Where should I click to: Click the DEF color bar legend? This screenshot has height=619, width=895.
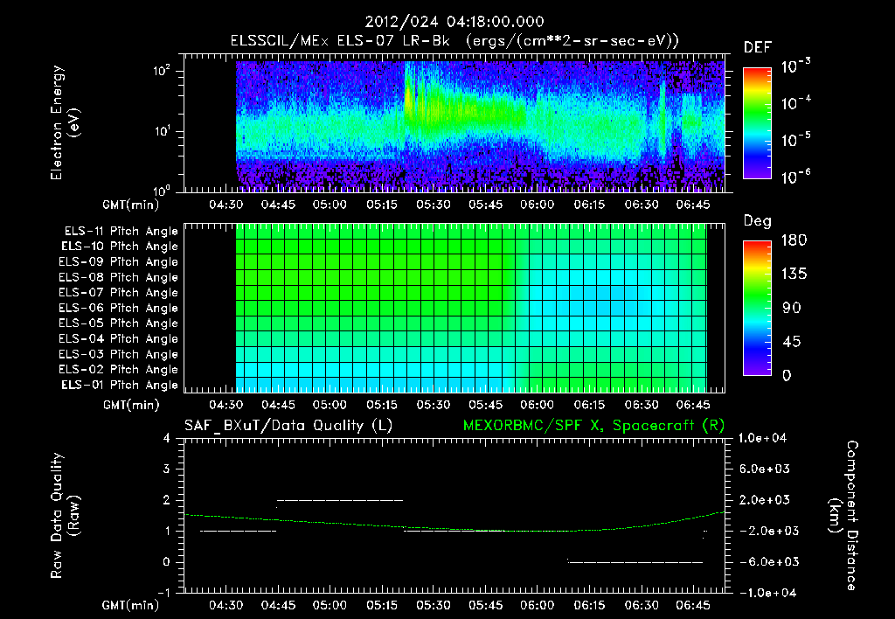757,123
